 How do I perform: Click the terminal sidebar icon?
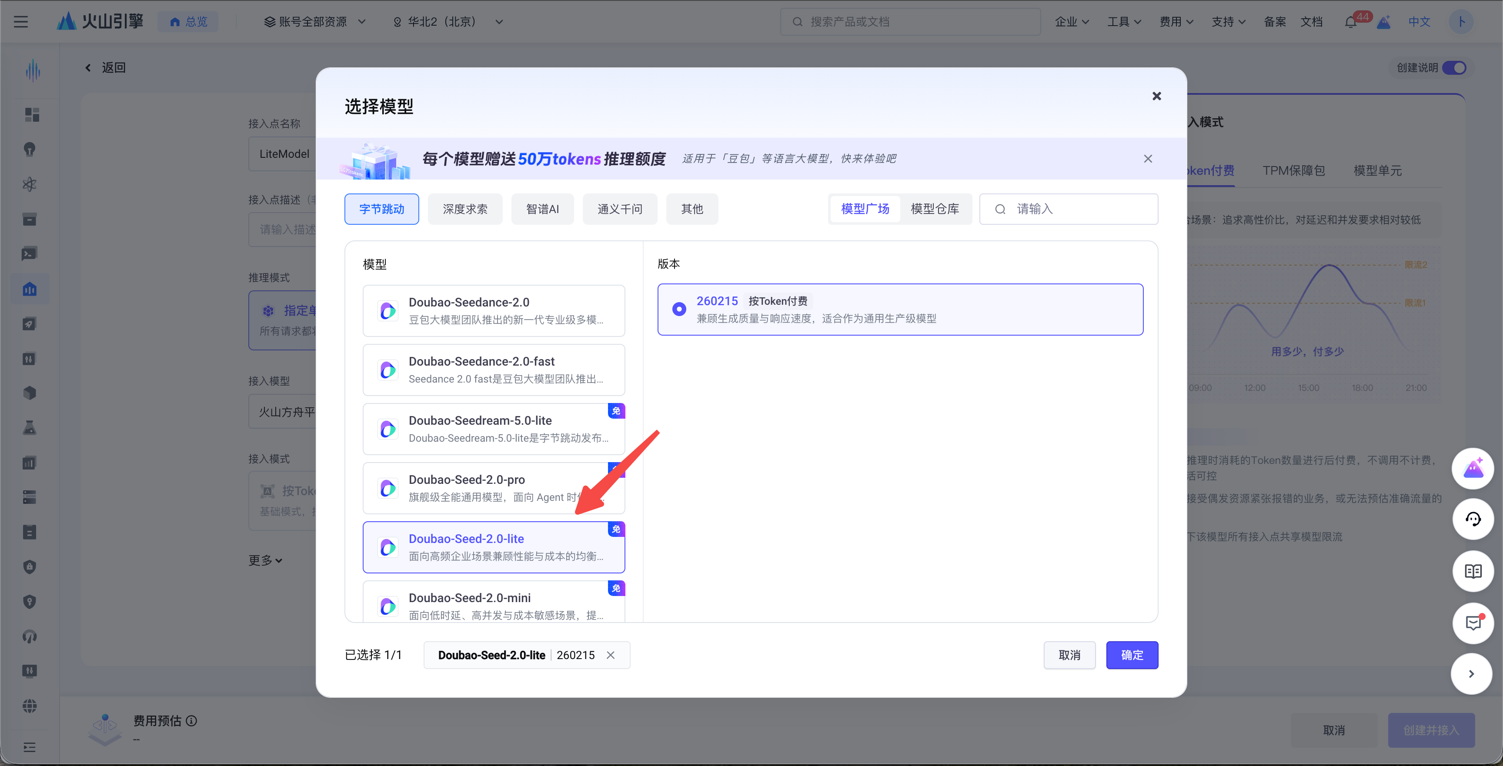(x=30, y=254)
